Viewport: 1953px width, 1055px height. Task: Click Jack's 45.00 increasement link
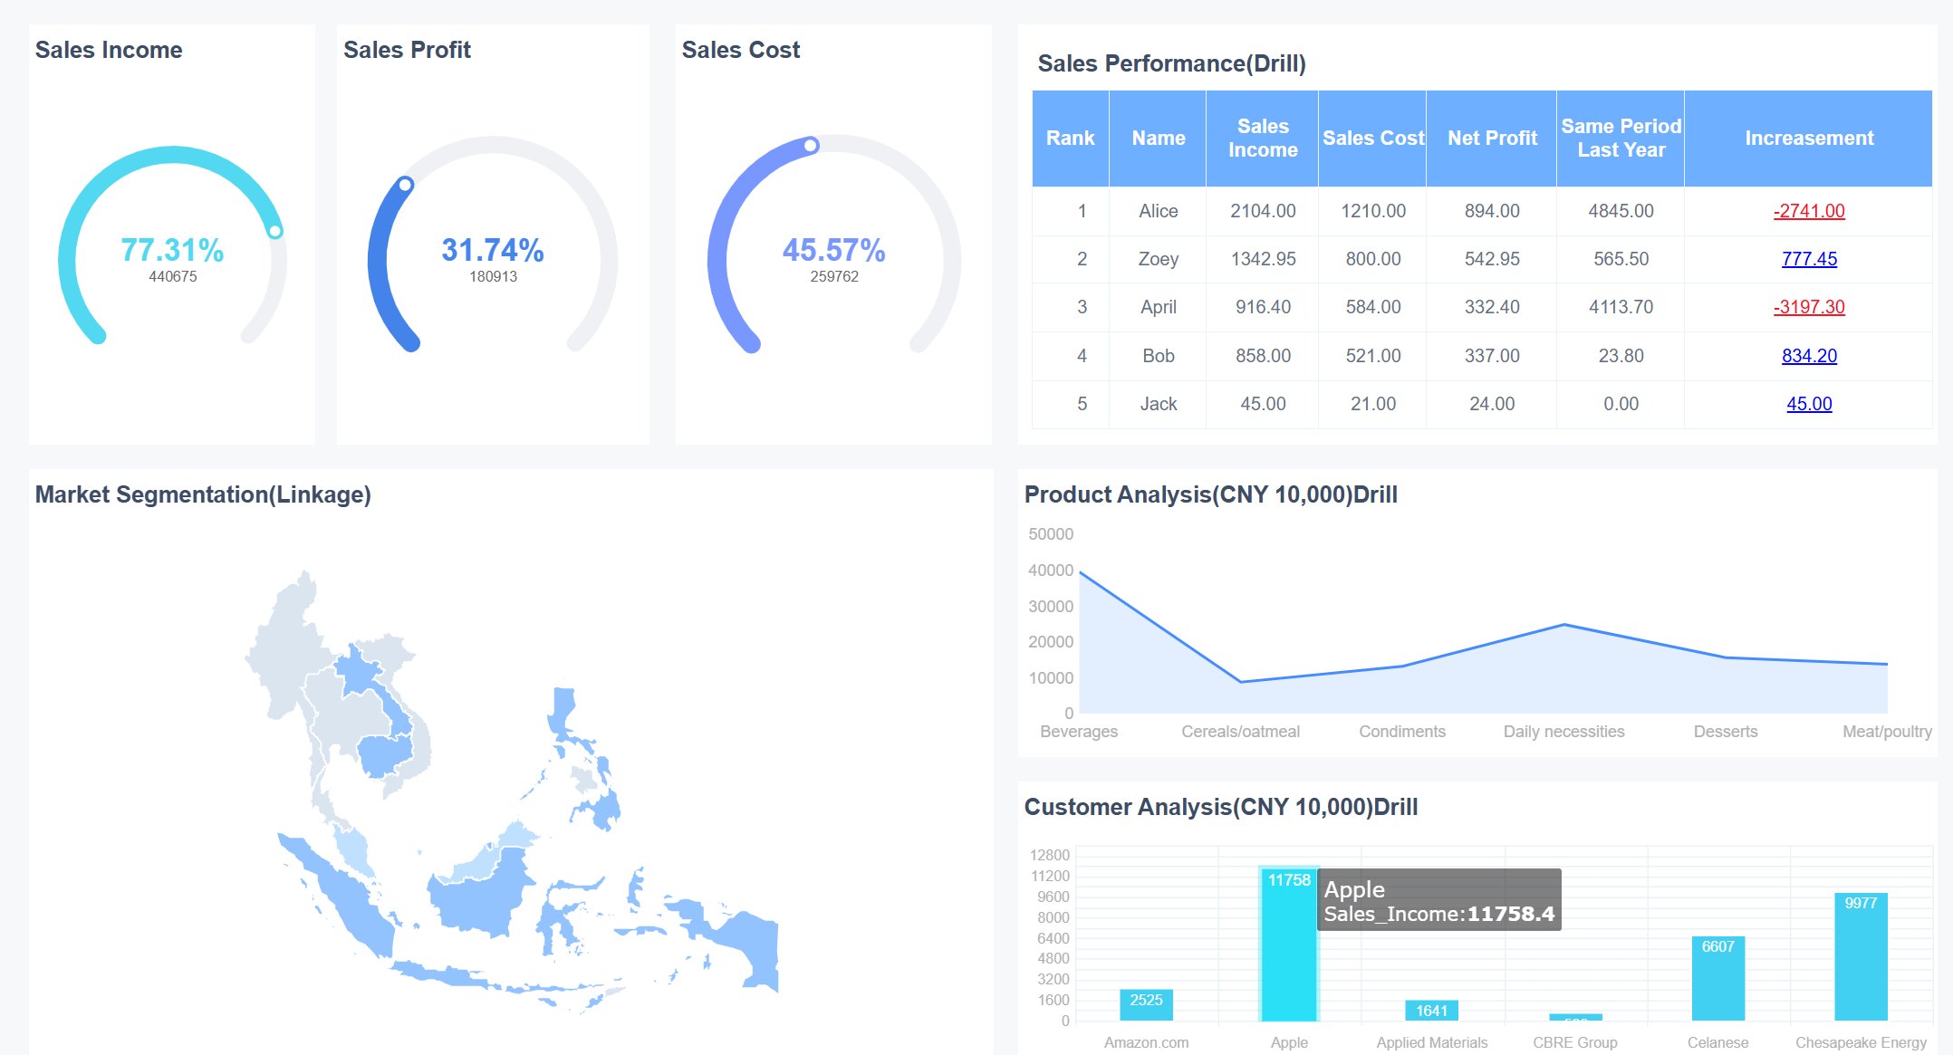1810,404
